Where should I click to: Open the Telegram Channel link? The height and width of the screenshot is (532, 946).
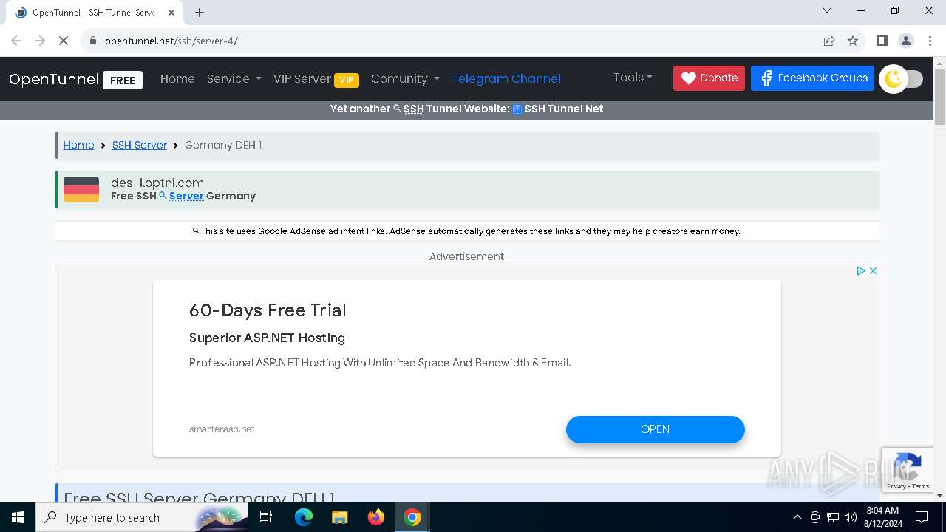click(x=506, y=79)
